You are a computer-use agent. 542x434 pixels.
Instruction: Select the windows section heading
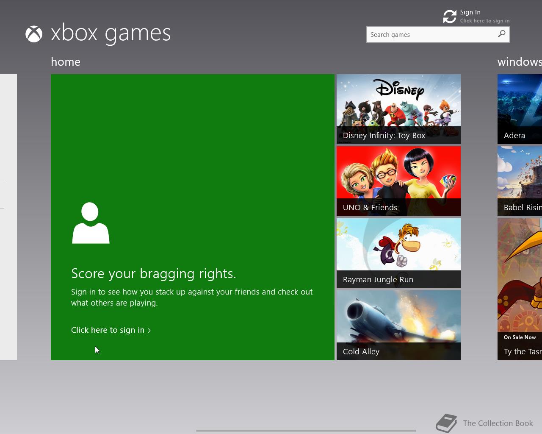coord(520,62)
